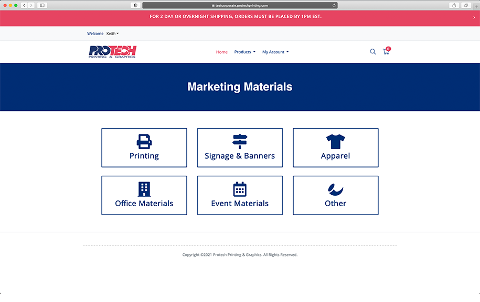Click the printer icon in the Printing tile
480x302 pixels.
tap(144, 141)
